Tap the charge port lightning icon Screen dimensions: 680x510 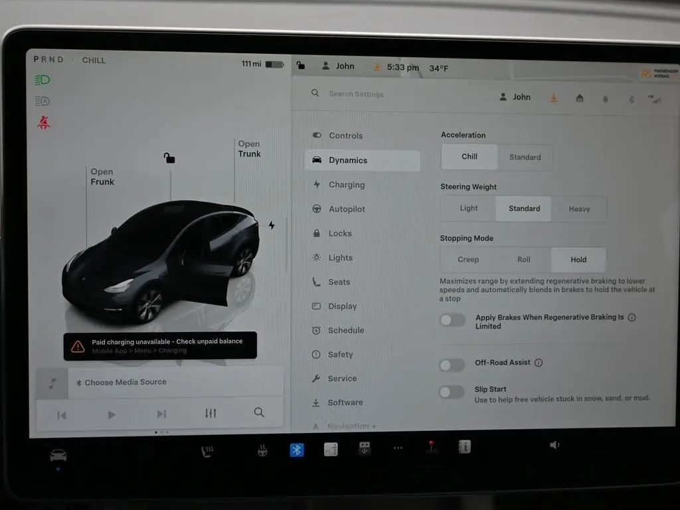271,225
